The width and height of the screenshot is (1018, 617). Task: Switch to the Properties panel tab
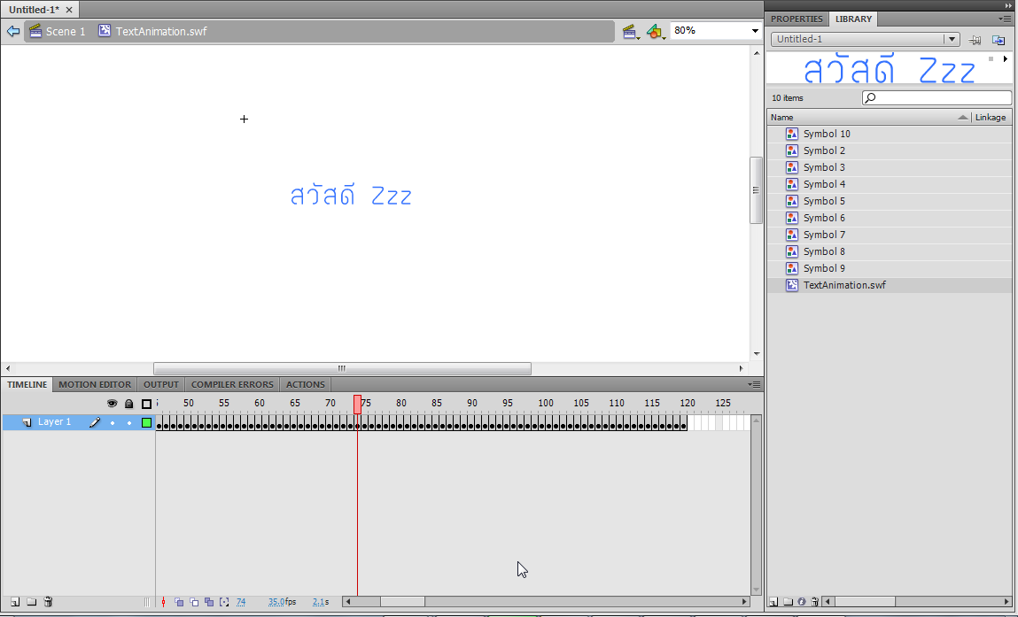click(797, 19)
